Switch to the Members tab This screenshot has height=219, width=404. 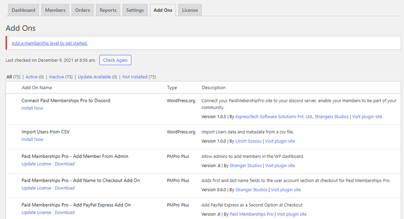(x=55, y=10)
